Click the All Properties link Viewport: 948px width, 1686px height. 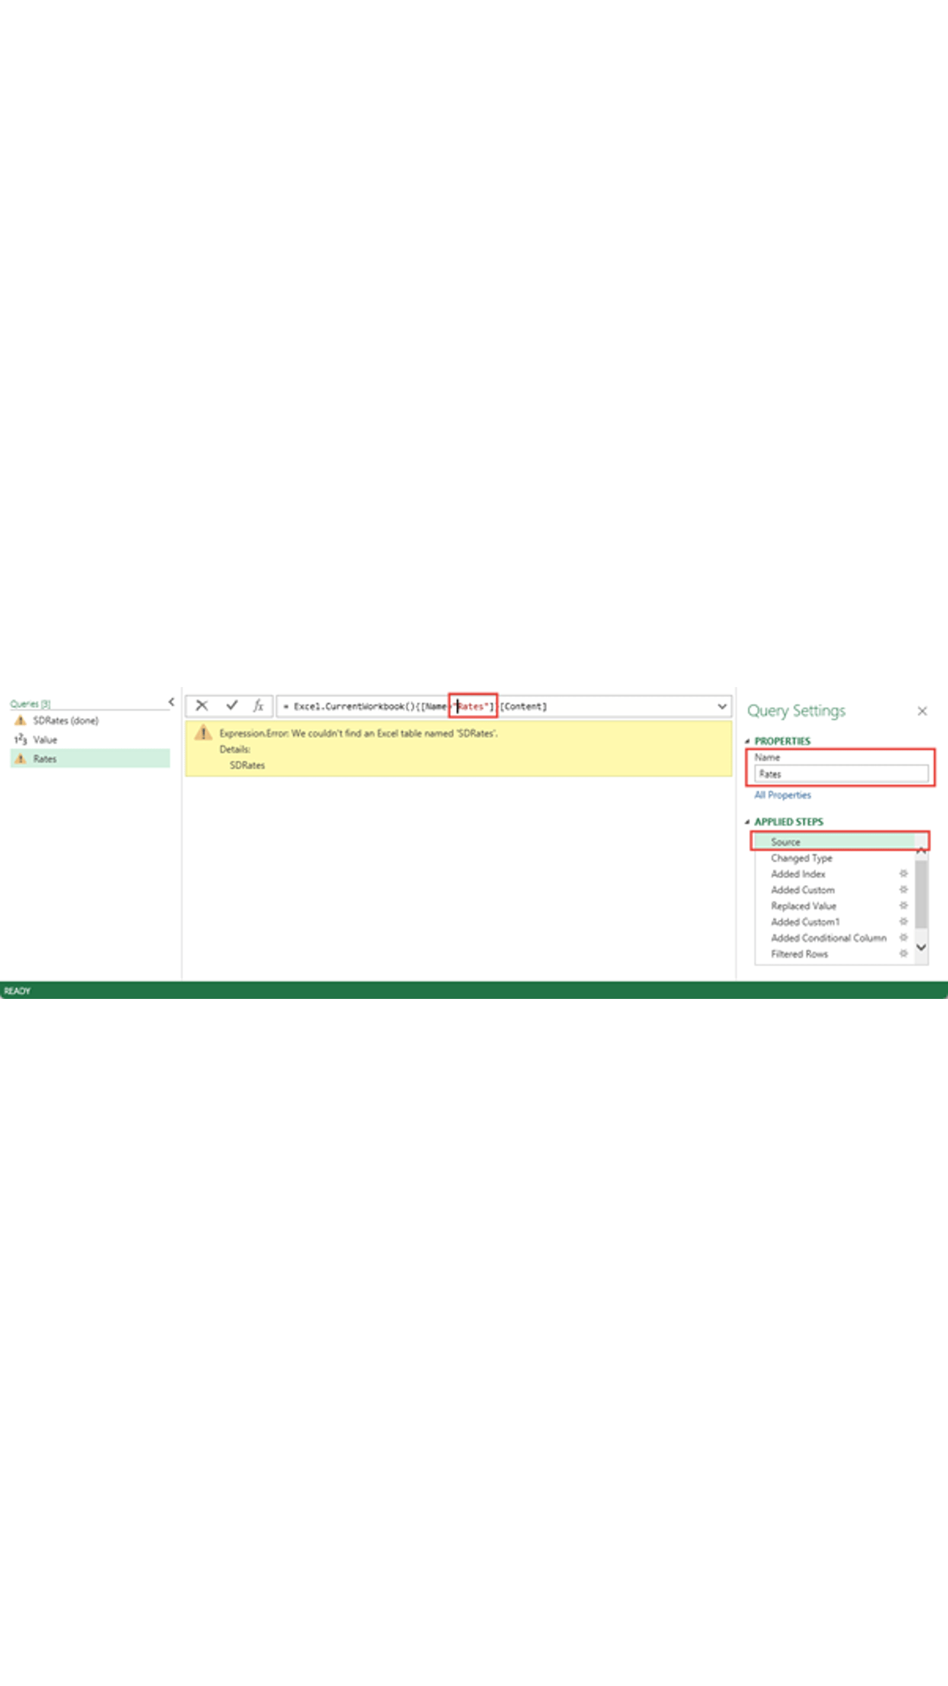click(x=783, y=795)
